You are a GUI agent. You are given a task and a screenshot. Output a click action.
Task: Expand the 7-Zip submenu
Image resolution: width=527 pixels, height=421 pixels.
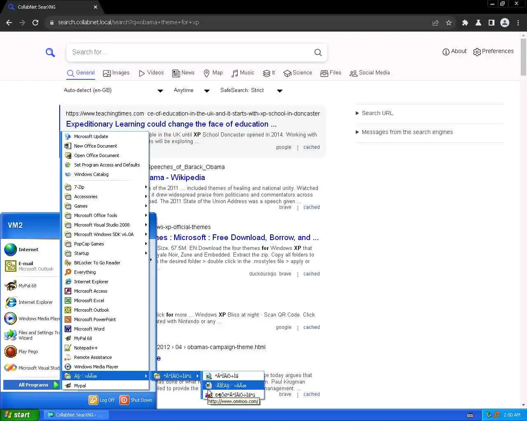tap(105, 187)
